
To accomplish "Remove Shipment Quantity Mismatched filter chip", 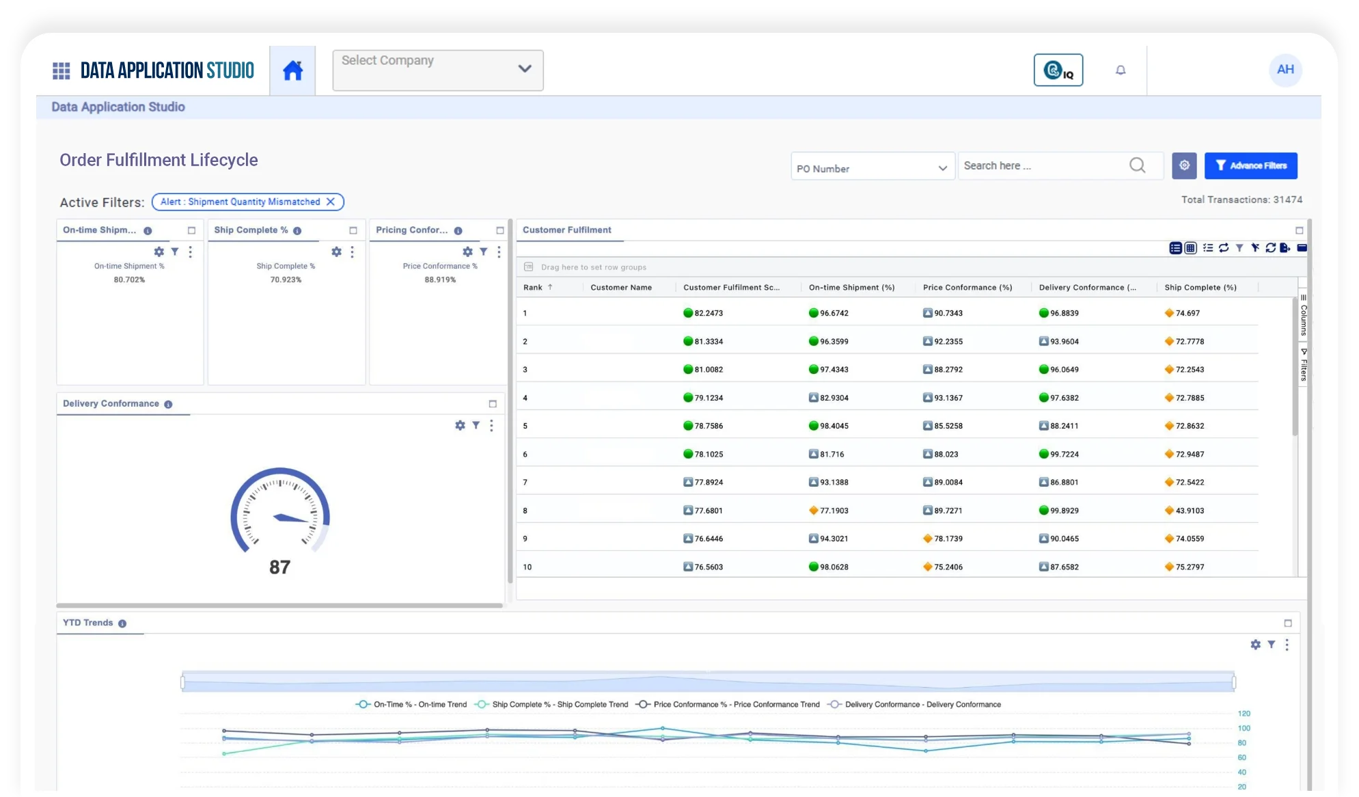I will (331, 202).
